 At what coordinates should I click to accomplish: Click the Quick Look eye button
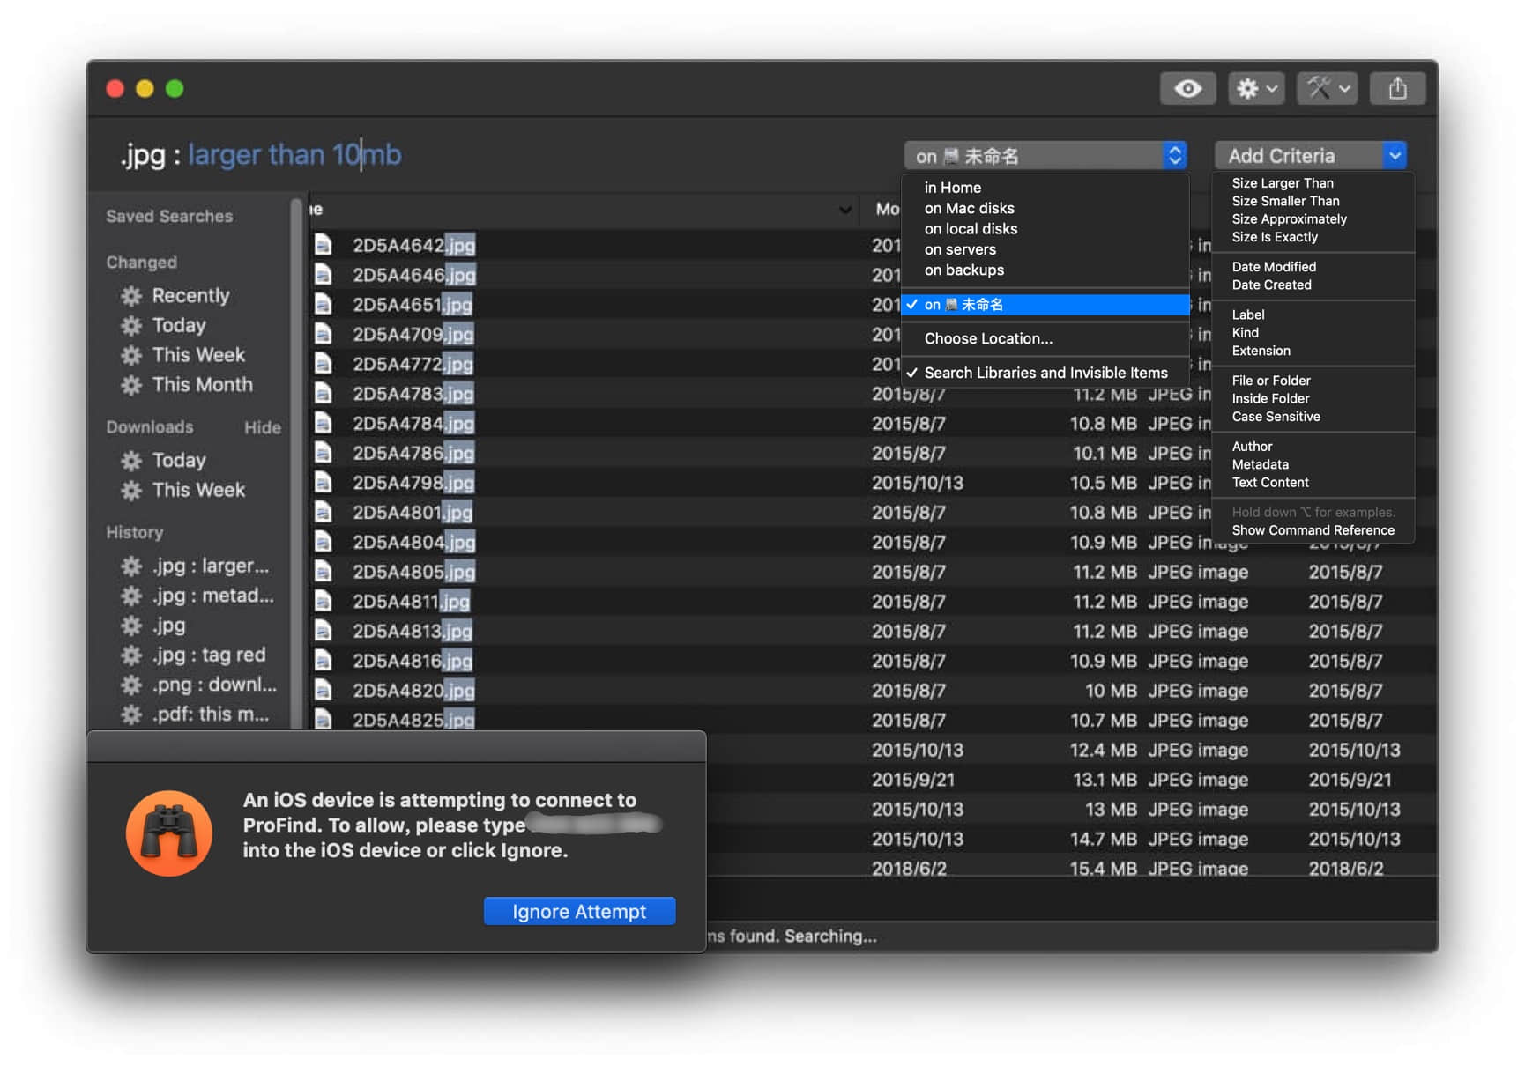click(x=1187, y=88)
